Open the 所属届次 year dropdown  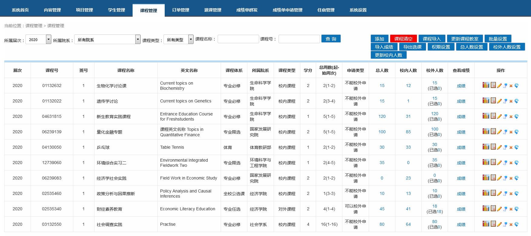click(x=48, y=39)
